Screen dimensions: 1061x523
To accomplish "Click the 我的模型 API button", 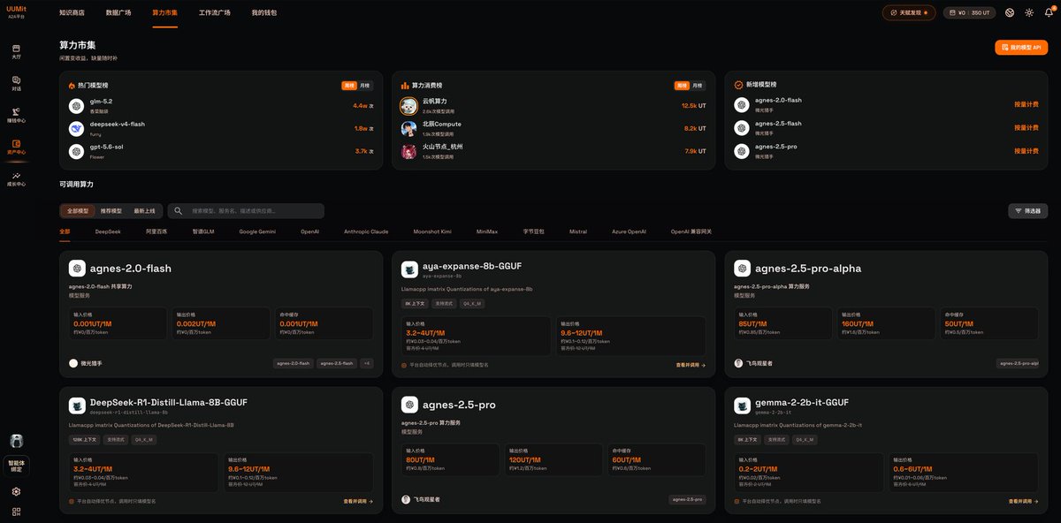I will [1021, 48].
